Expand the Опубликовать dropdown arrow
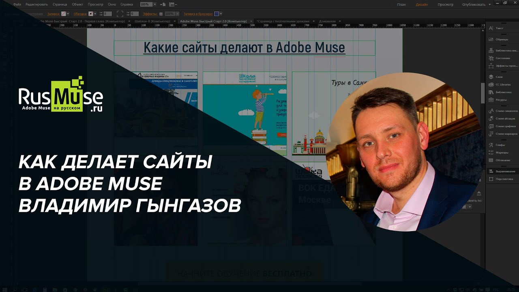This screenshot has height=292, width=519. point(489,4)
